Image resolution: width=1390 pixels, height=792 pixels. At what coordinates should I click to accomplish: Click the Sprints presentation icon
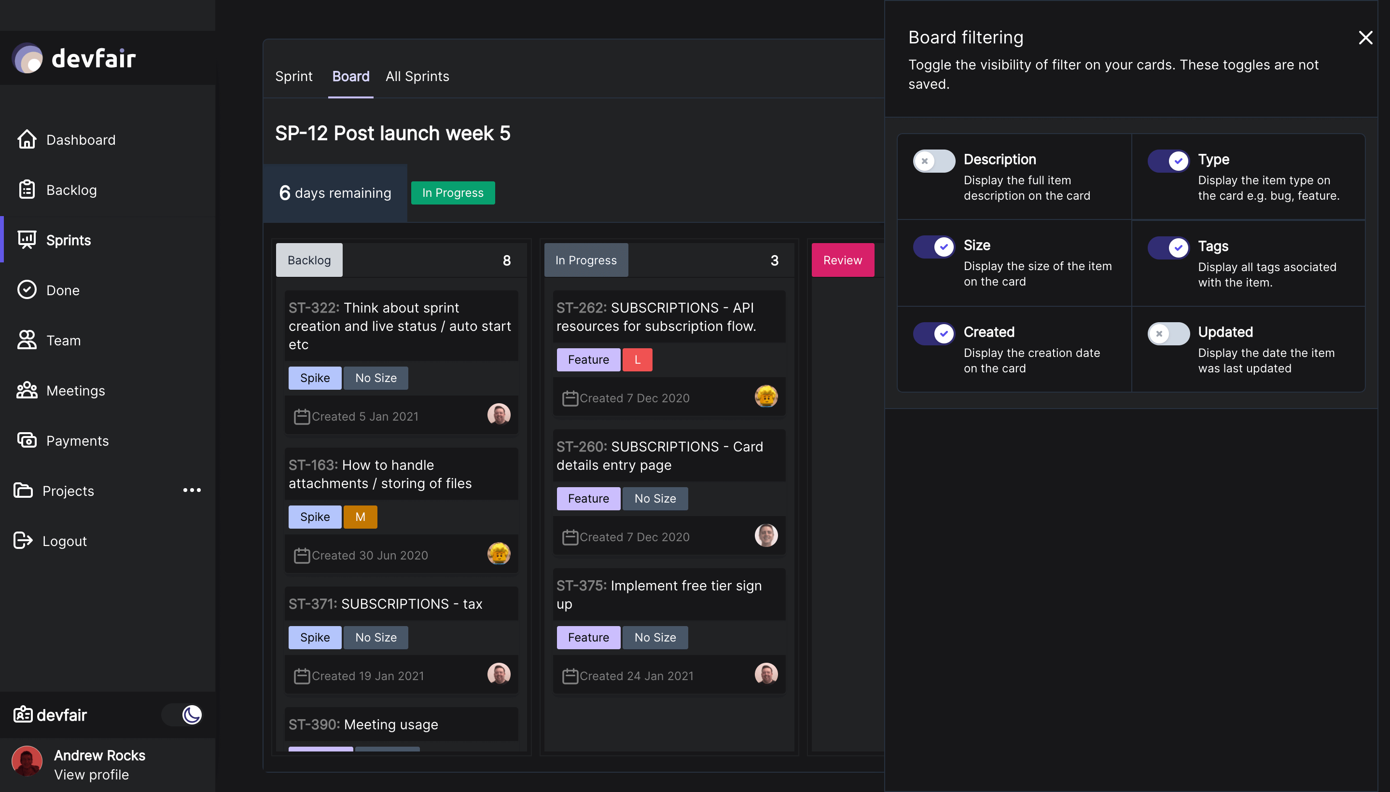27,239
